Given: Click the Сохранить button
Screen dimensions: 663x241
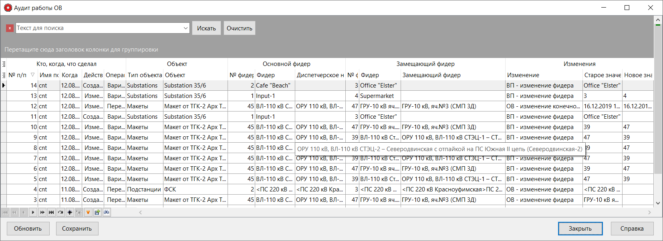Looking at the screenshot, I should point(77,229).
